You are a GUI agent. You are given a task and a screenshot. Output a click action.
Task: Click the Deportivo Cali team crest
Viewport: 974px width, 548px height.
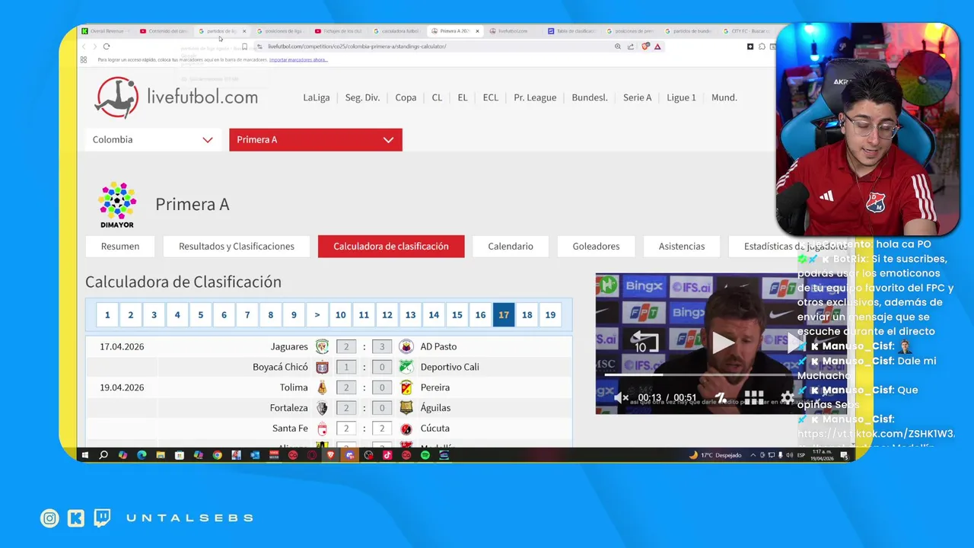pos(406,367)
